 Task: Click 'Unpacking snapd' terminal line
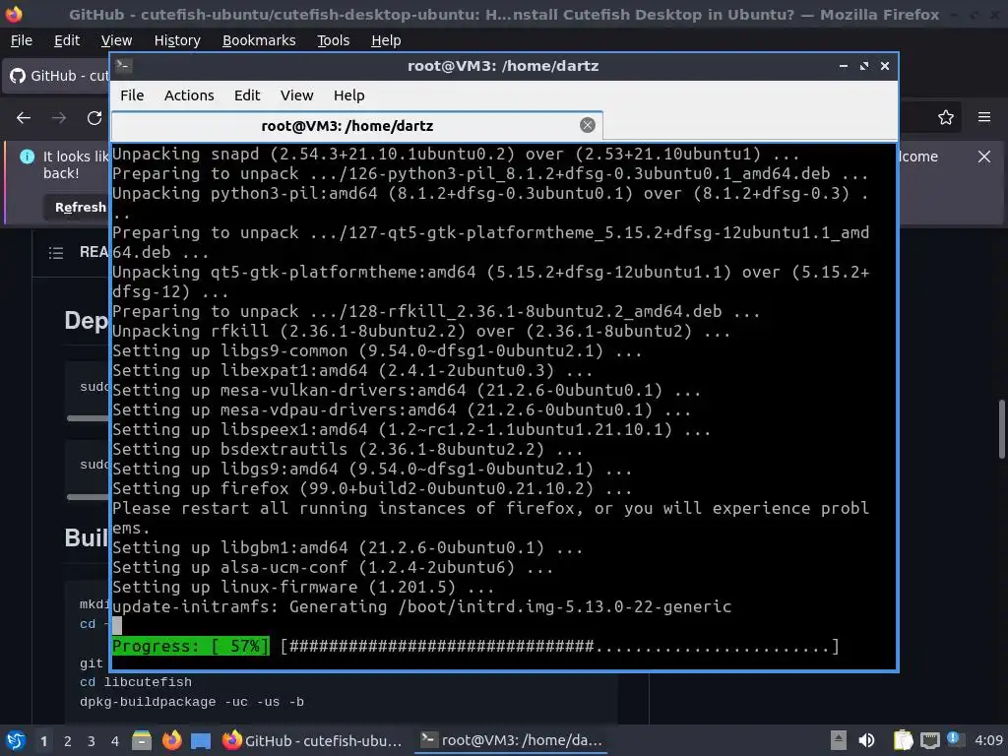(x=456, y=155)
